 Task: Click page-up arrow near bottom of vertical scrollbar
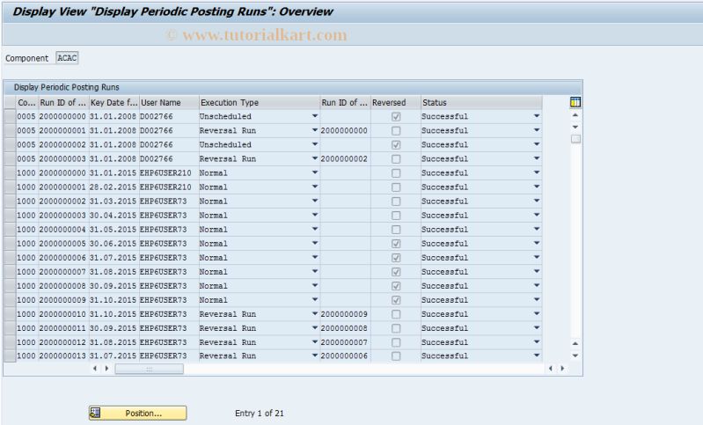[575, 343]
